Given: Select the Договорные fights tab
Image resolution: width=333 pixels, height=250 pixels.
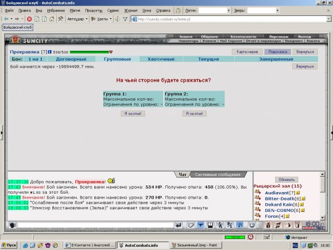Looking at the screenshot, I should point(71,59).
